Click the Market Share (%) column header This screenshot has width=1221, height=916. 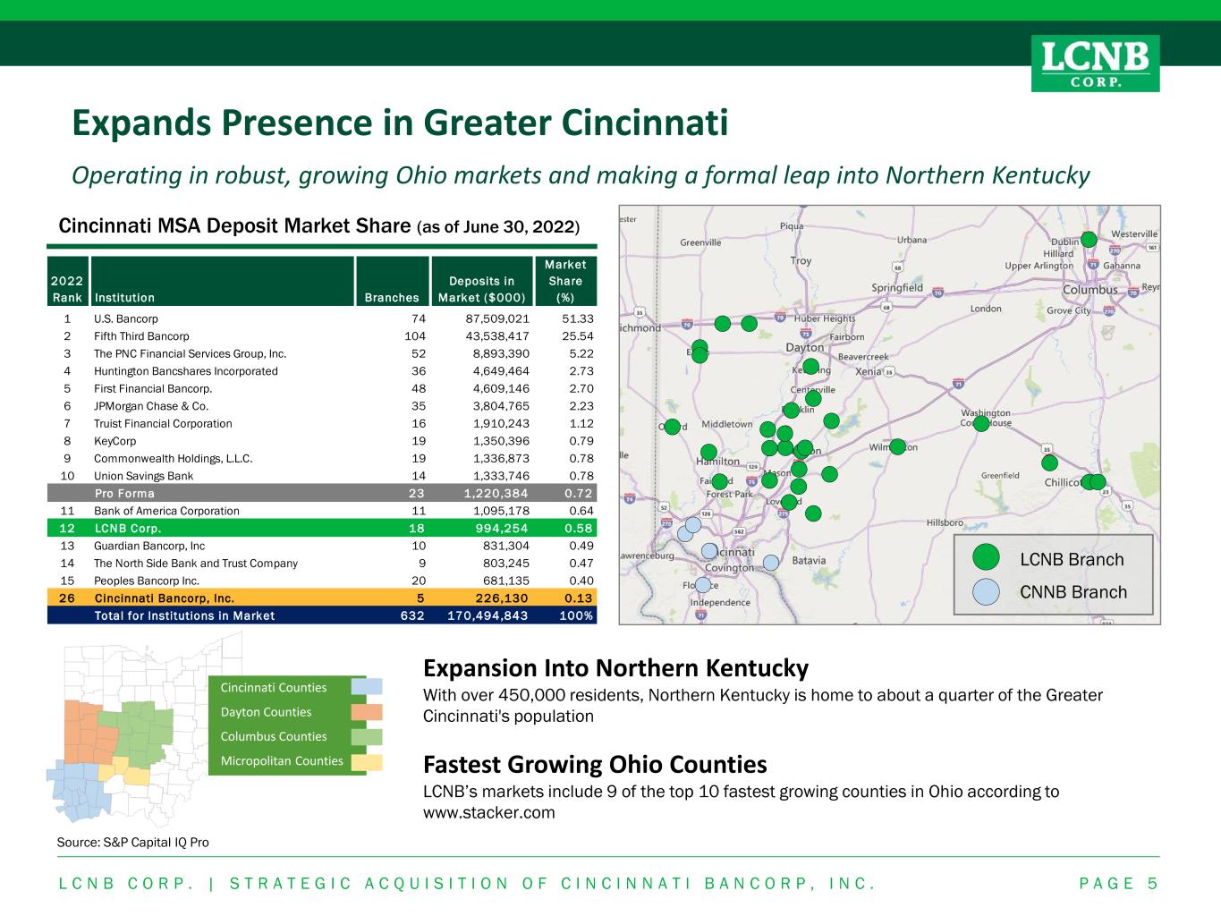565,281
